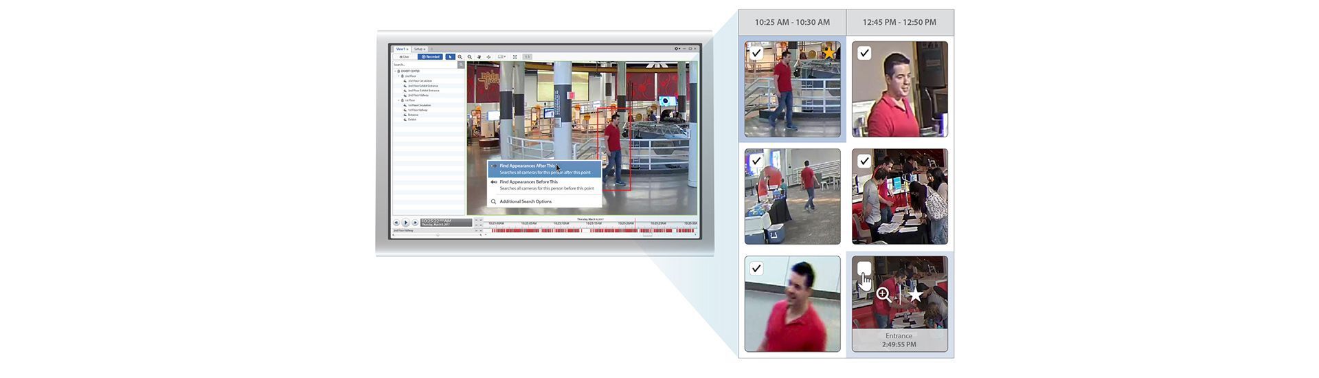Check the empty checkbox on Entrance thumbnail
1319x378 pixels.
[x=864, y=268]
